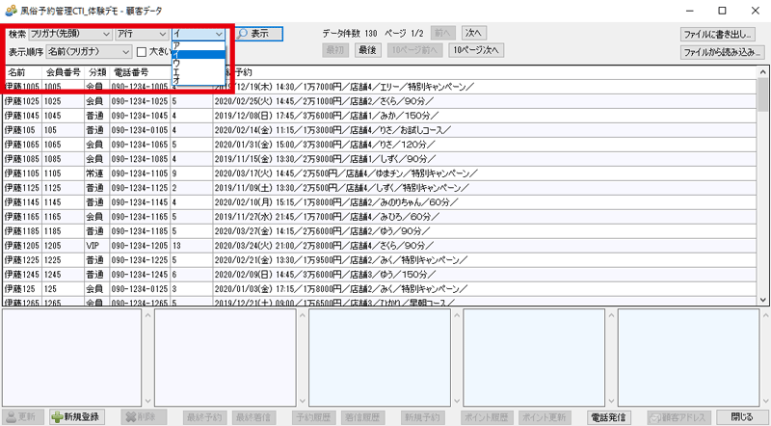Go to next page with 次へ
Viewport: 771px width, 426px height.
point(473,33)
